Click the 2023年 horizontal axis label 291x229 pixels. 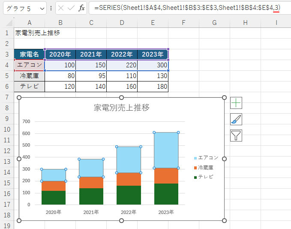pos(166,212)
